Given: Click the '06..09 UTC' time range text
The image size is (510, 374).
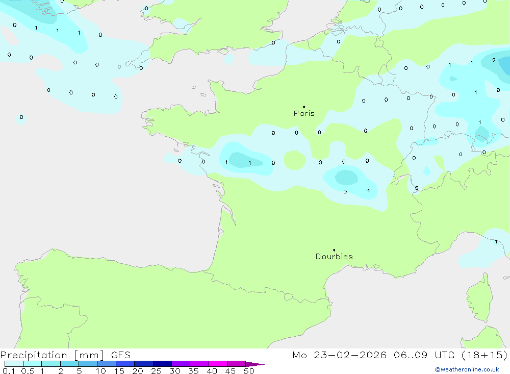Looking at the screenshot, I should (x=424, y=355).
